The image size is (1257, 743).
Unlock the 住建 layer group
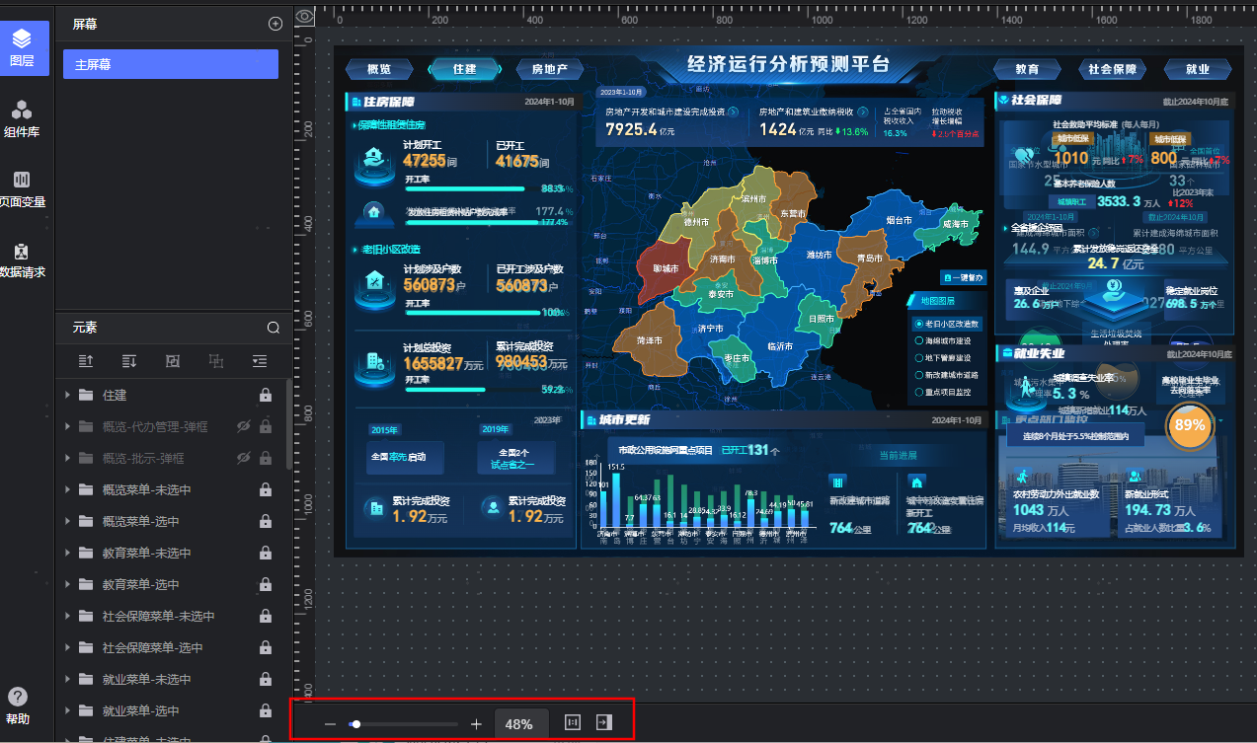pyautogui.click(x=265, y=395)
